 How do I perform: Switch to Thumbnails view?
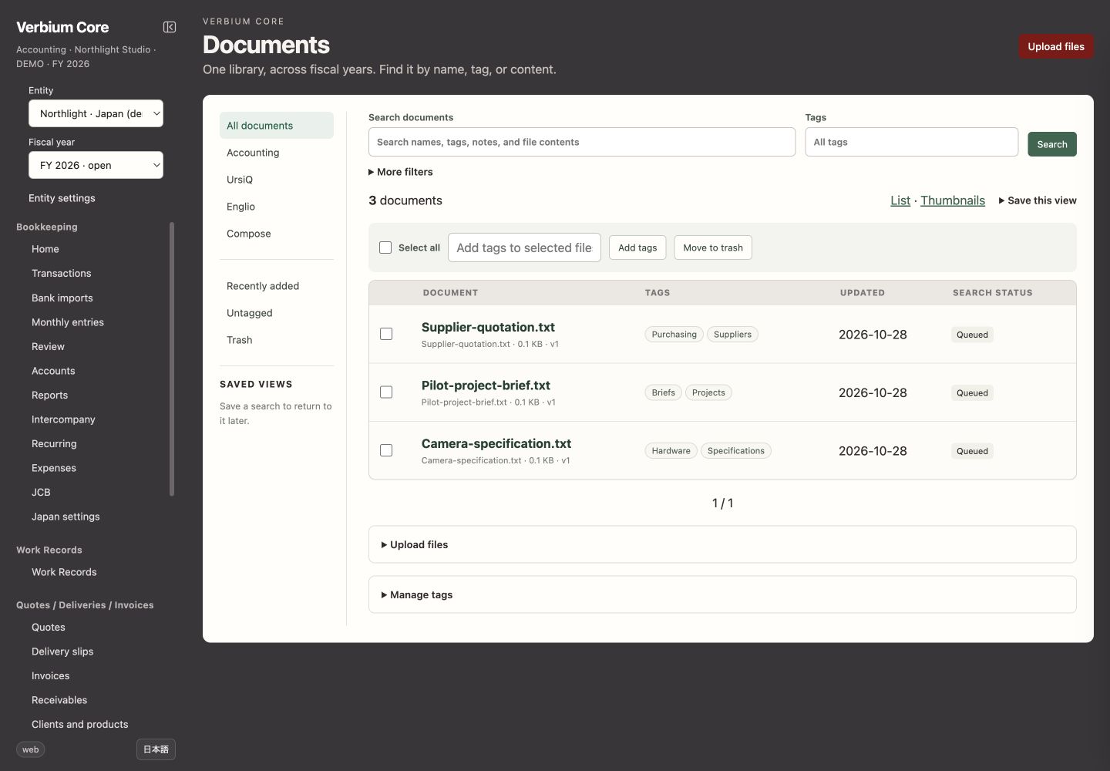click(x=953, y=200)
